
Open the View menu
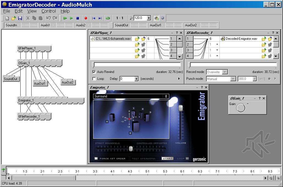coord(32,11)
